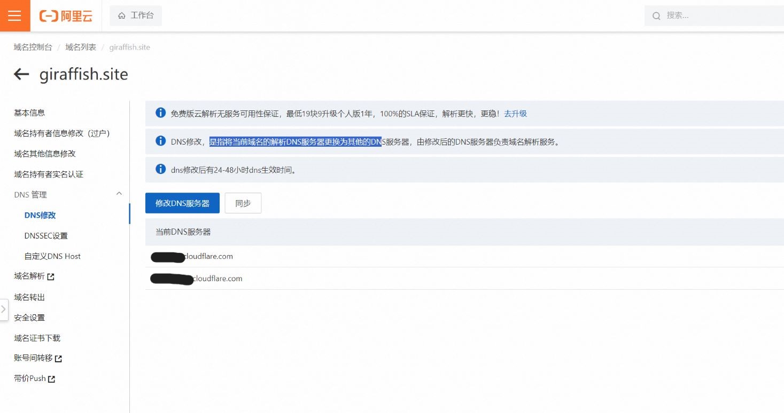The width and height of the screenshot is (784, 413).
Task: Select DNSSEC设置 in the sidebar
Action: 46,236
